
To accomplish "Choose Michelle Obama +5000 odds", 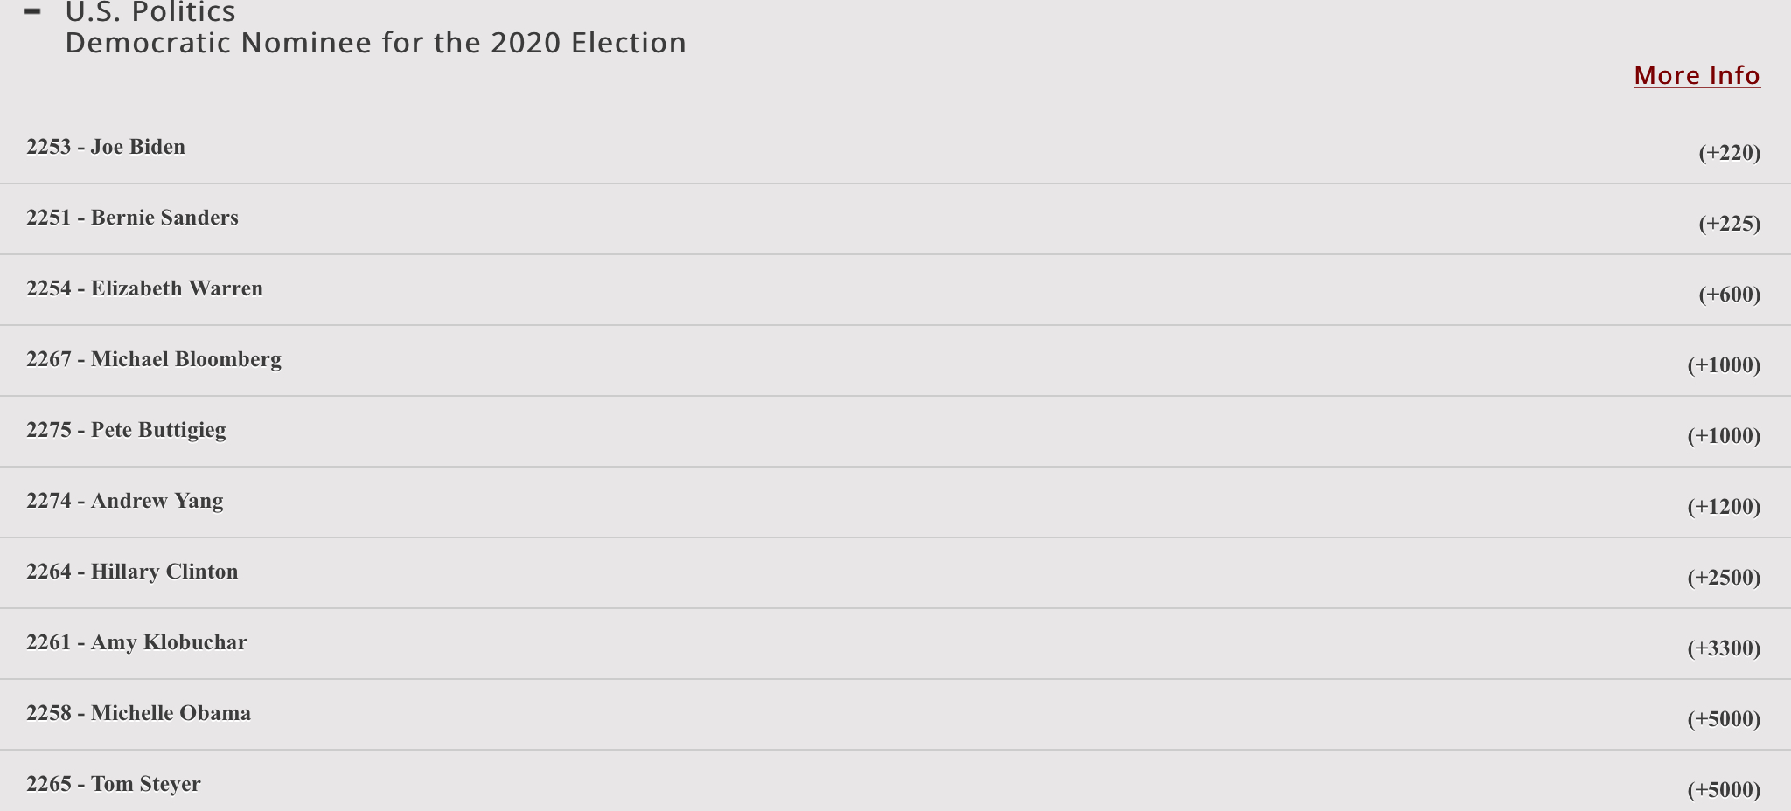I will pyautogui.click(x=1724, y=719).
